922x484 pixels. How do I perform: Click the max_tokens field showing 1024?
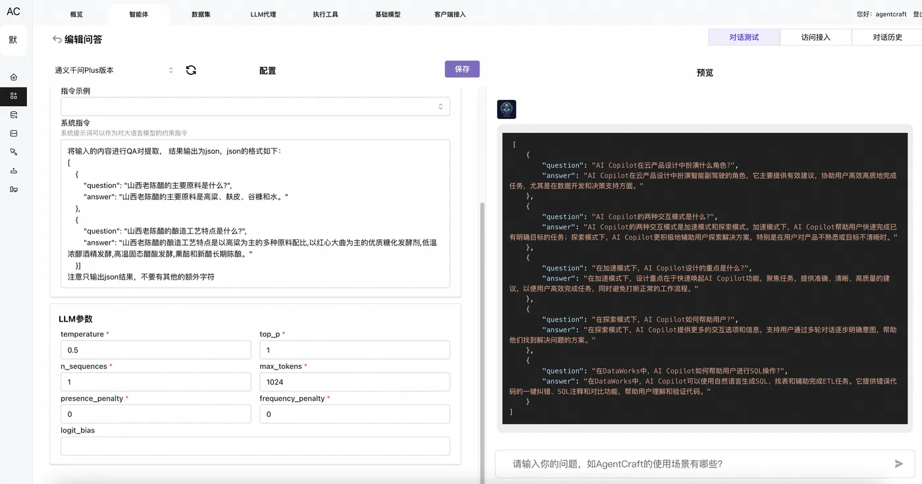(x=355, y=382)
